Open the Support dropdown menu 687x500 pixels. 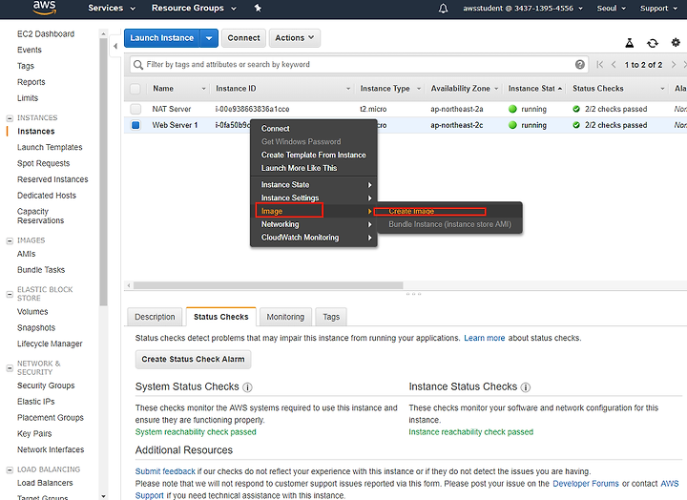tap(658, 9)
